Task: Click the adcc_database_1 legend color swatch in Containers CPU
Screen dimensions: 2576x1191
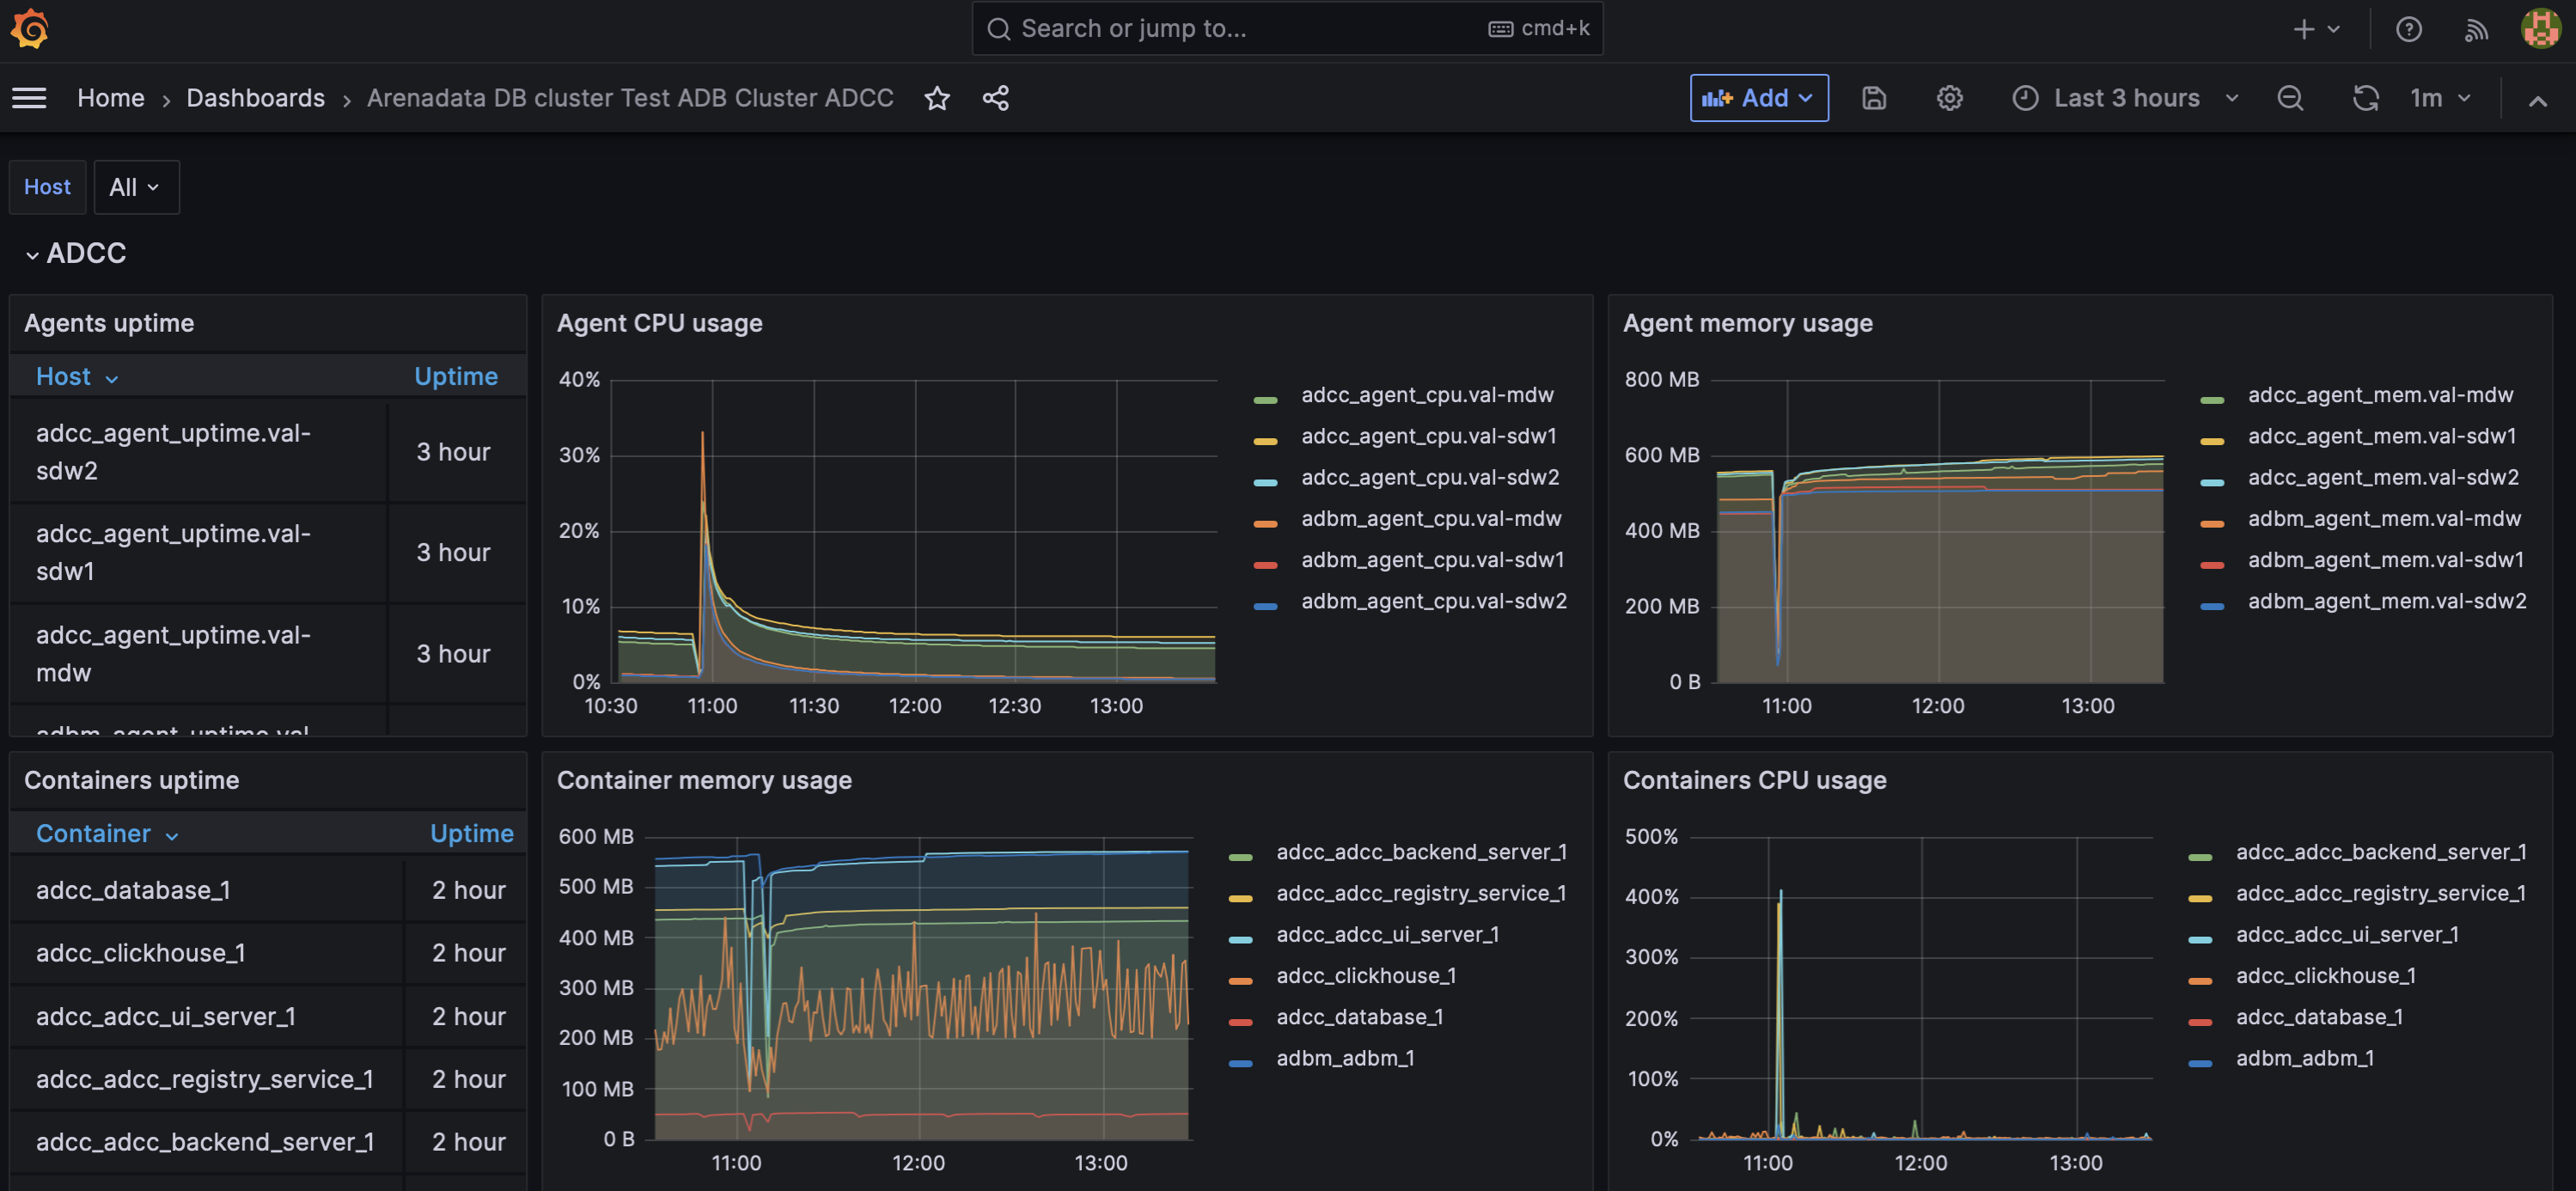Action: point(2200,1021)
